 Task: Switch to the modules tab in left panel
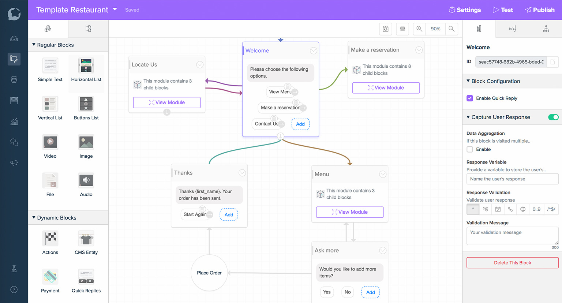coord(88,29)
